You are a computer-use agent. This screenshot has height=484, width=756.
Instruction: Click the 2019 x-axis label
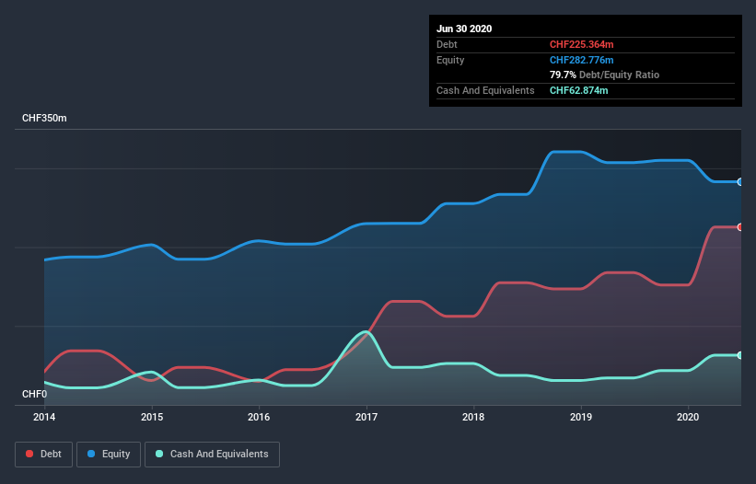coord(581,417)
